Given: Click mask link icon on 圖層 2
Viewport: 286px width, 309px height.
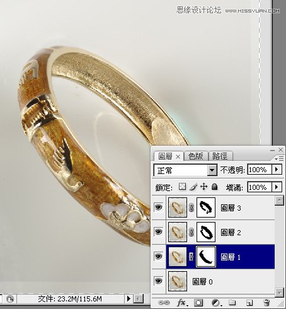Looking at the screenshot, I should [x=191, y=232].
